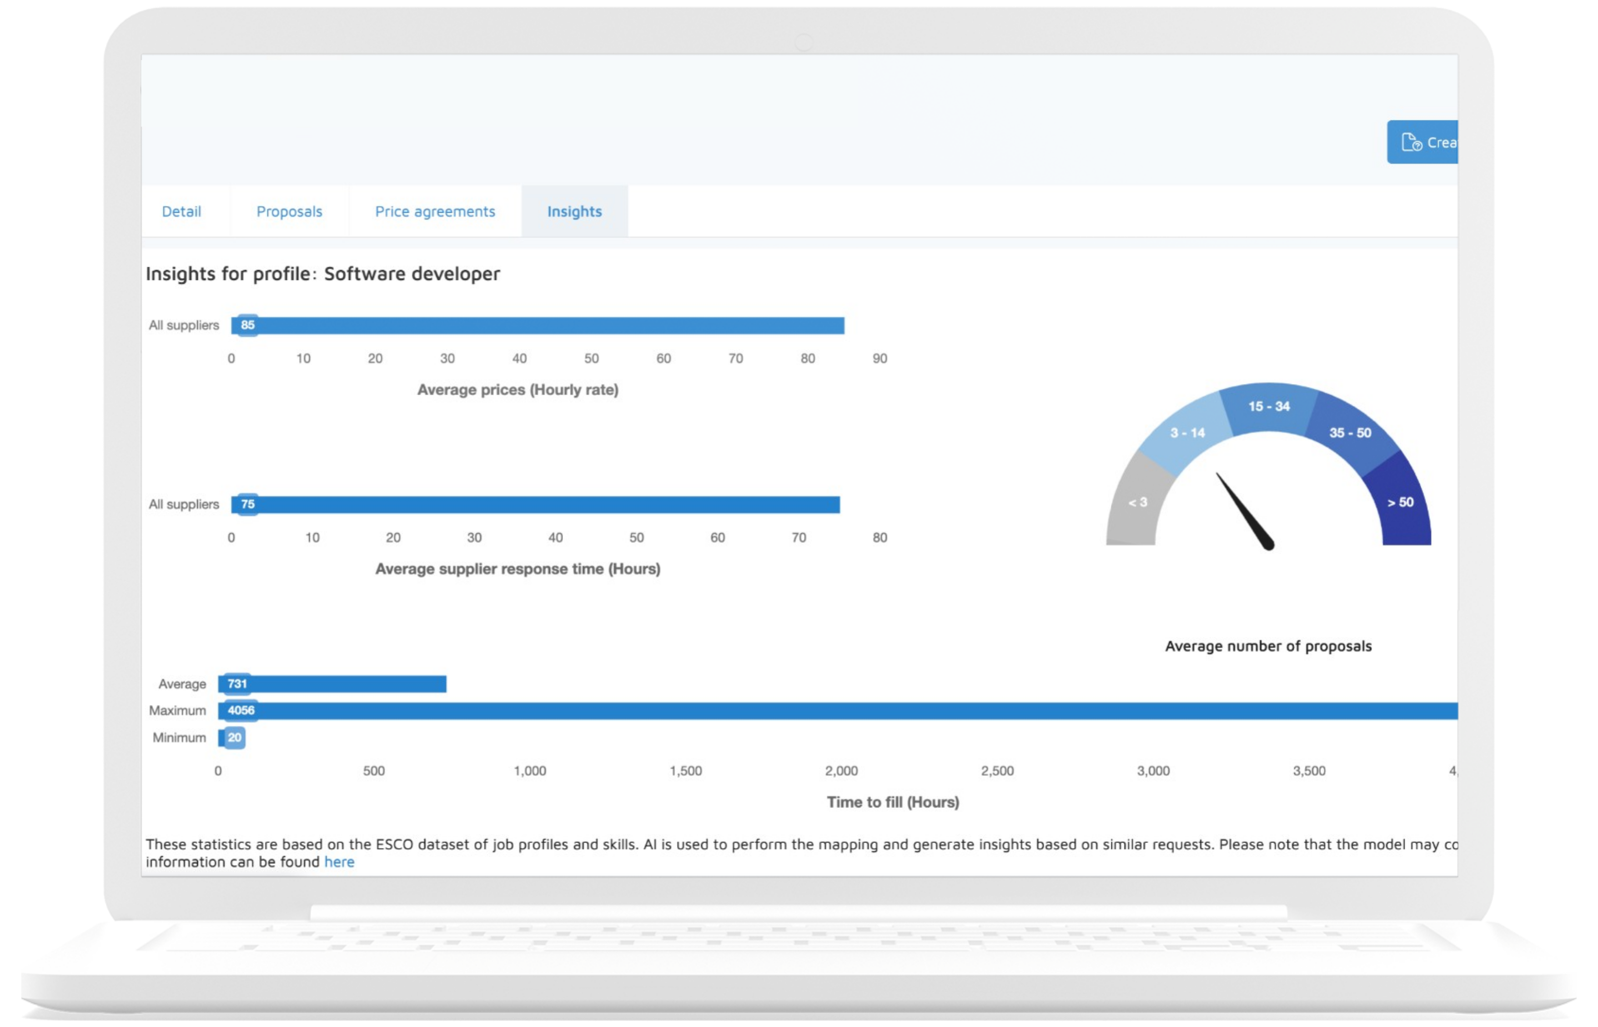The width and height of the screenshot is (1598, 1027).
Task: Click the '3 - 14' gauge segment
Action: point(1187,432)
